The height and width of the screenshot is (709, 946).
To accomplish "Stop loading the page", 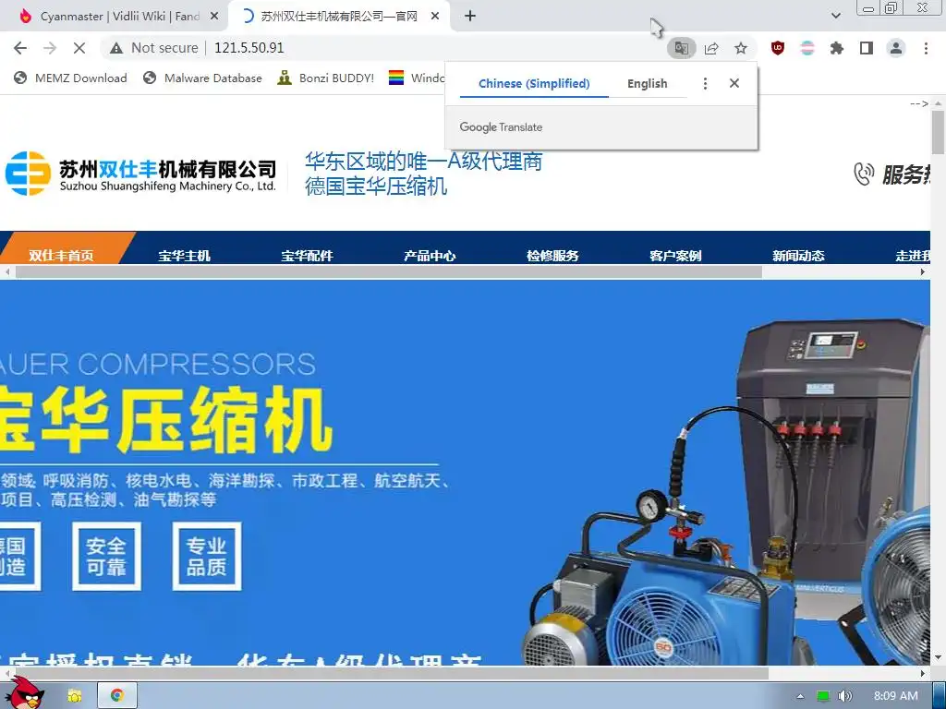I will (79, 48).
